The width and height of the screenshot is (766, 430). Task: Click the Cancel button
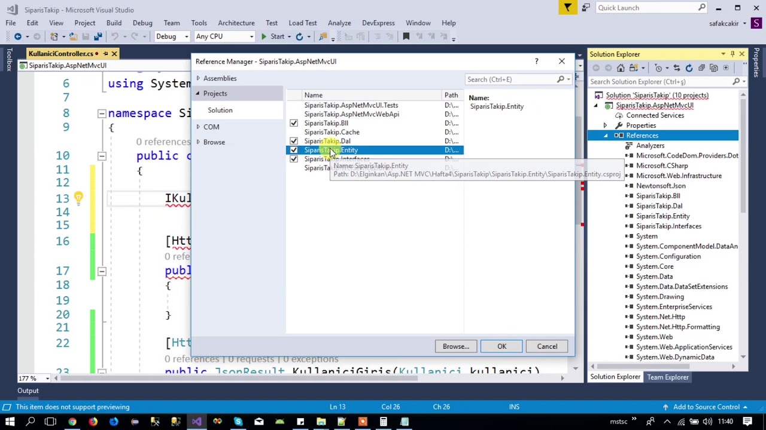tap(547, 346)
